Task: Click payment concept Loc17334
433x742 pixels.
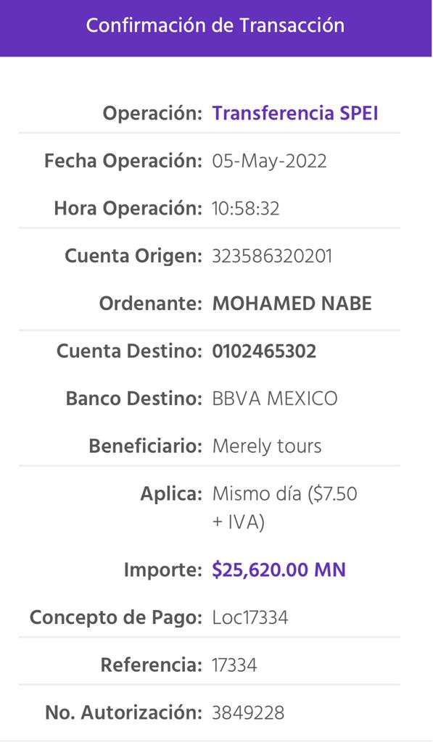Action: coord(250,618)
